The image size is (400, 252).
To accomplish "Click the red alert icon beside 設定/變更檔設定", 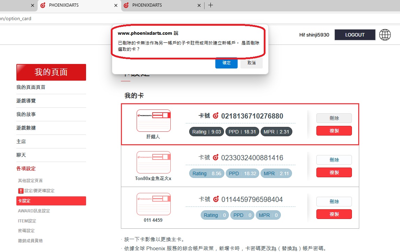I will coord(21,191).
